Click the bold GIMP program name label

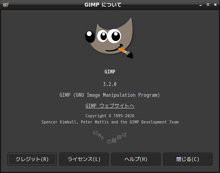(110, 72)
